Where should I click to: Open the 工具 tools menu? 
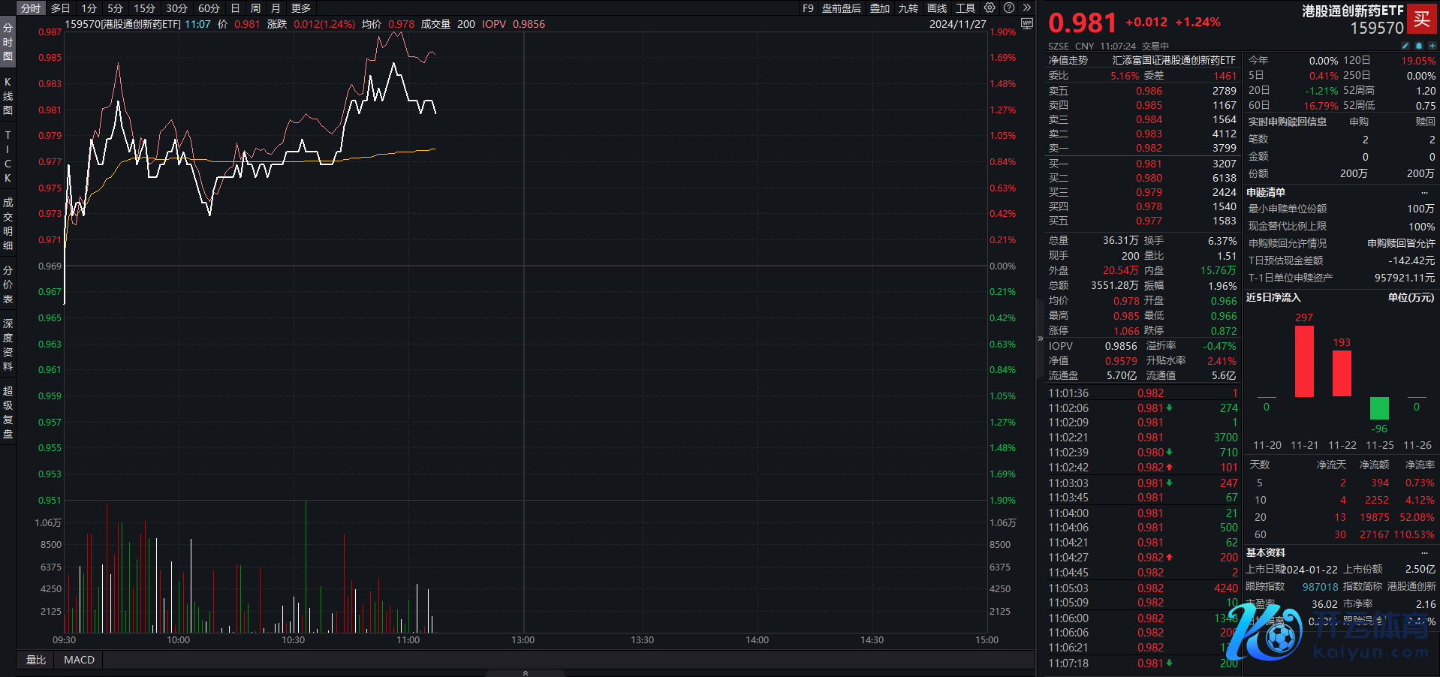point(966,8)
